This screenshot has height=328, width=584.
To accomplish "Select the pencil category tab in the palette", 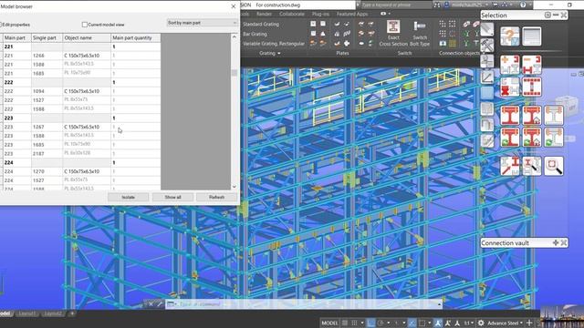I will click(486, 29).
